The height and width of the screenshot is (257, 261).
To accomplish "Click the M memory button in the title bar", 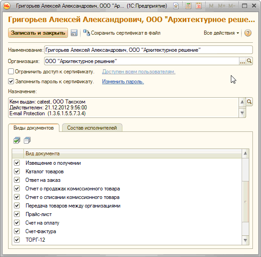I will coord(211,6).
